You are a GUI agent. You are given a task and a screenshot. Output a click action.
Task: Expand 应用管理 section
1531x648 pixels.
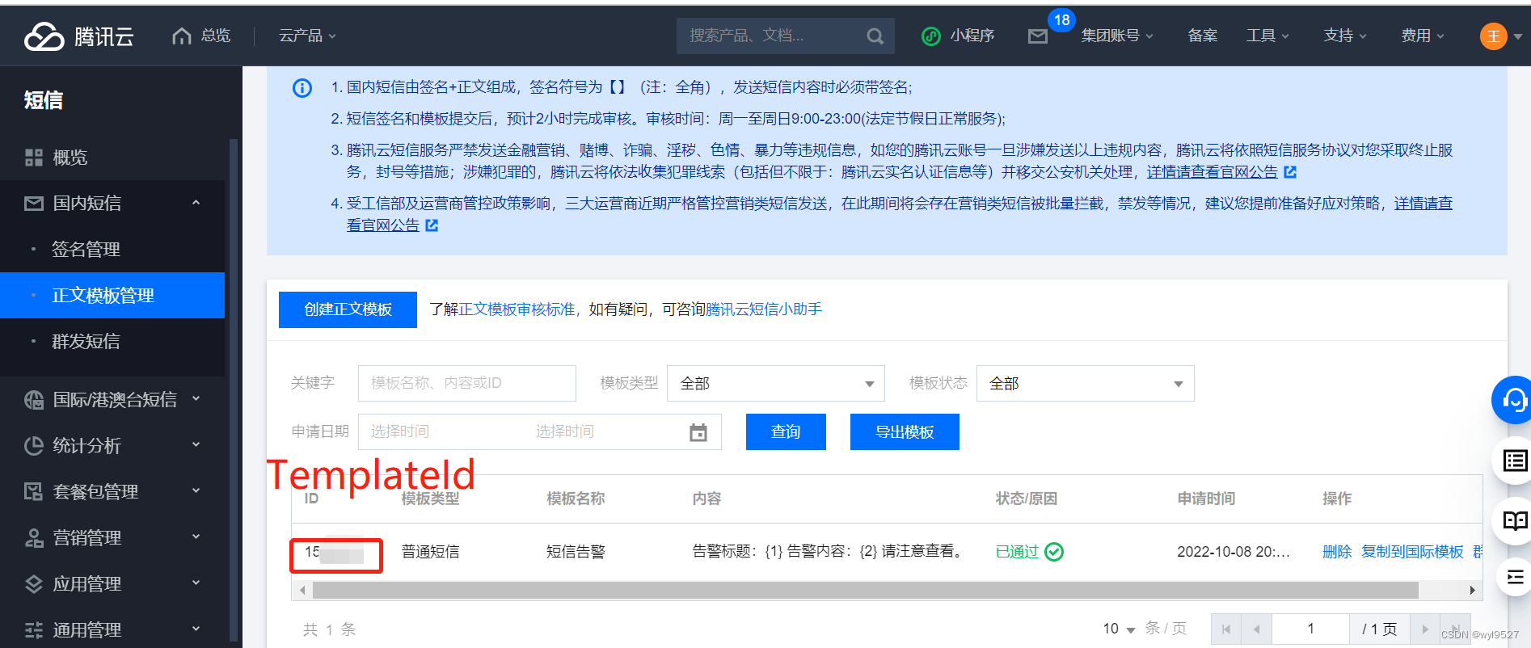click(113, 584)
